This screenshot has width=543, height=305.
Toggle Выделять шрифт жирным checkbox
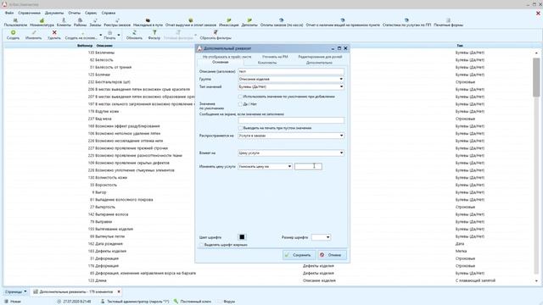click(201, 245)
